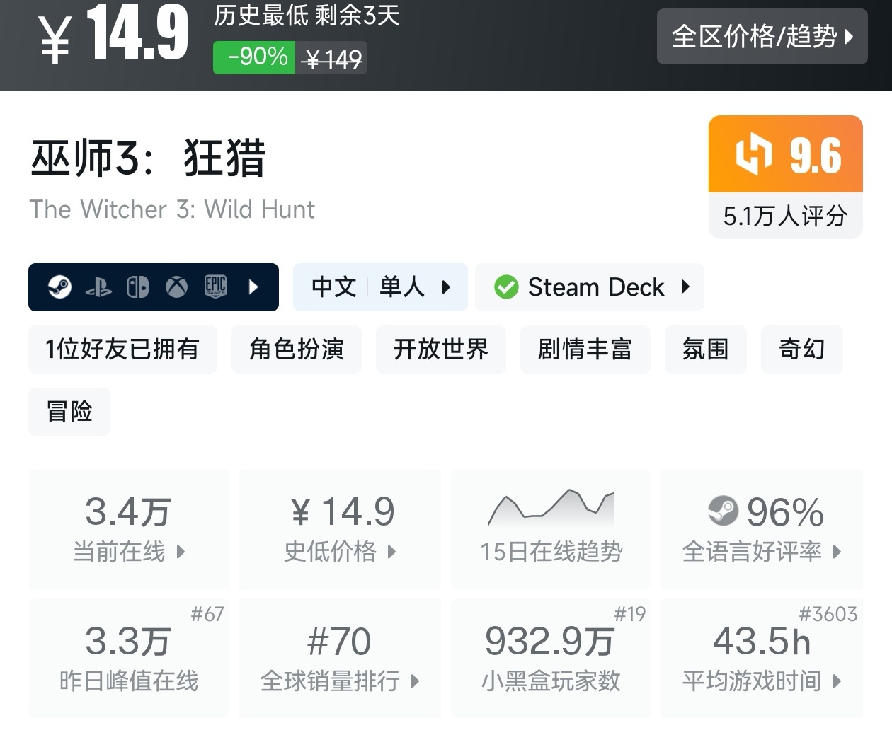Open the 1位好友已拥有 friends tag
Screen dimensions: 892x735
[x=122, y=349]
